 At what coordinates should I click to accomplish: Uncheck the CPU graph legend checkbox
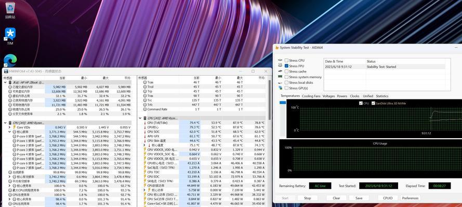point(361,103)
